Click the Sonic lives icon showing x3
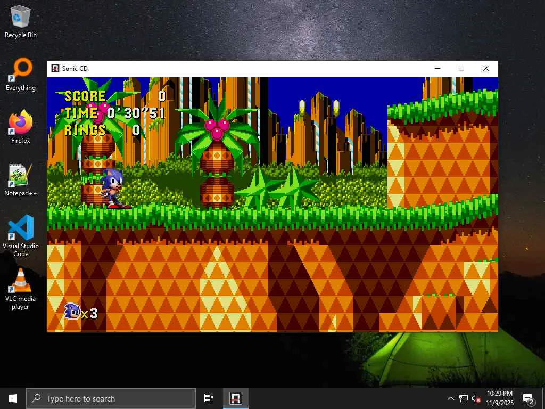The width and height of the screenshot is (545, 409). pos(81,312)
